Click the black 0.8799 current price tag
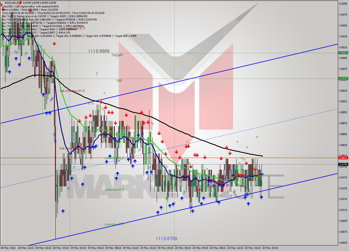The height and width of the screenshot is (251, 349). click(x=343, y=164)
